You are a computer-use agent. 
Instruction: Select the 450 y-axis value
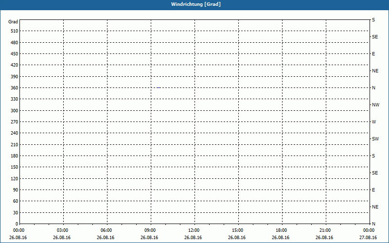click(x=15, y=54)
